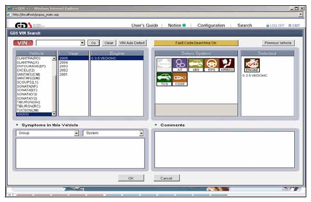Click the ENGINE icon in Selected panel

pyautogui.click(x=252, y=65)
